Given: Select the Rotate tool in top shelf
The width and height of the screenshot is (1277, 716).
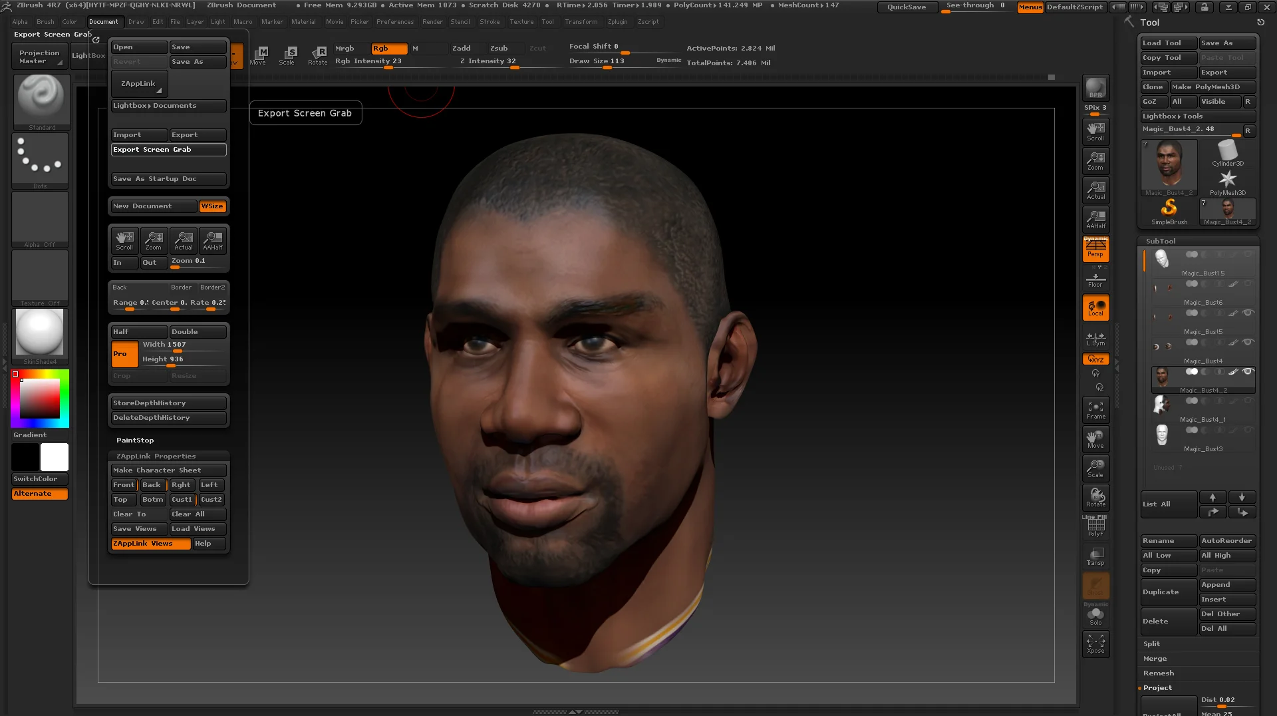Looking at the screenshot, I should (317, 55).
